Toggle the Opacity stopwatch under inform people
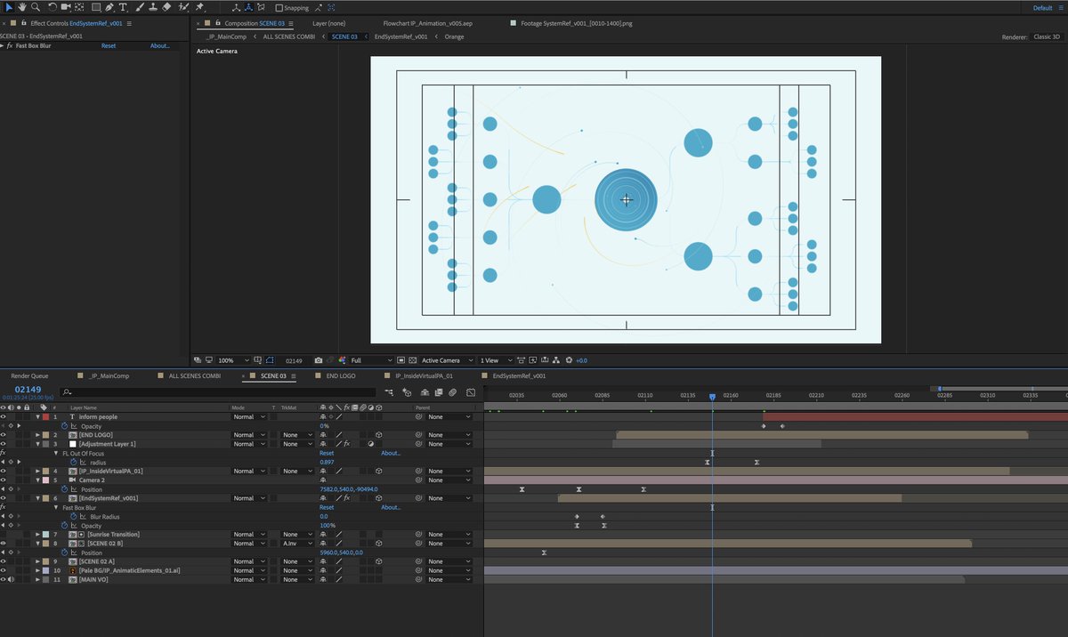This screenshot has height=637, width=1068. 65,426
